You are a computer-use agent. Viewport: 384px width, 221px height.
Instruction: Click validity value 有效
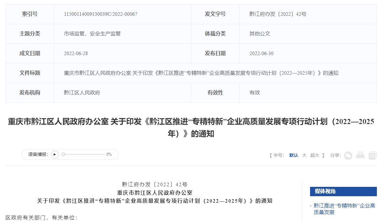(254, 93)
